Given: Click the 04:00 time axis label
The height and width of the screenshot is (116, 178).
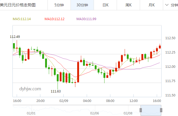Looking at the screenshot, I should [x=87, y=101].
